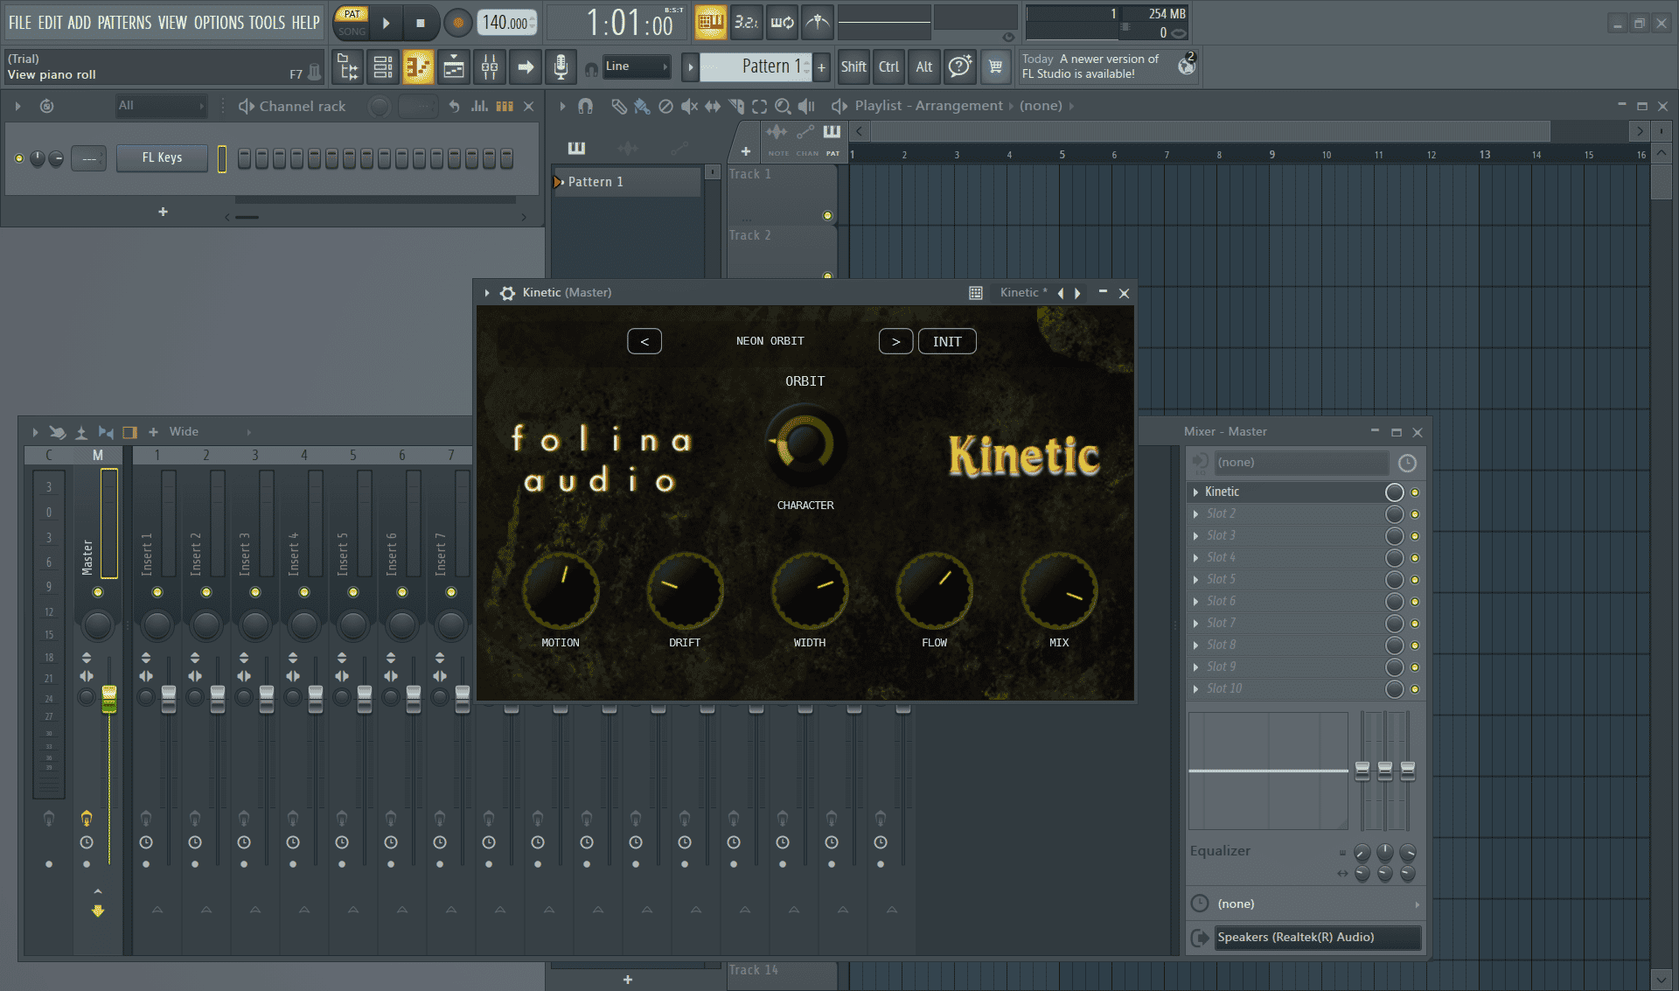Toggle Insert 4 mute light in mixer
The width and height of the screenshot is (1679, 991).
[304, 592]
